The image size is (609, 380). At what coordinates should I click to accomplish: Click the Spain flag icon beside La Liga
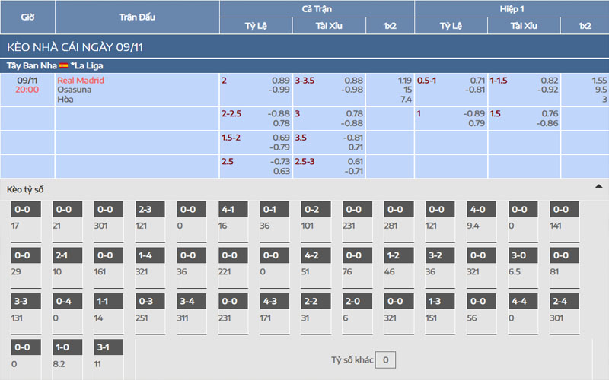(x=64, y=65)
